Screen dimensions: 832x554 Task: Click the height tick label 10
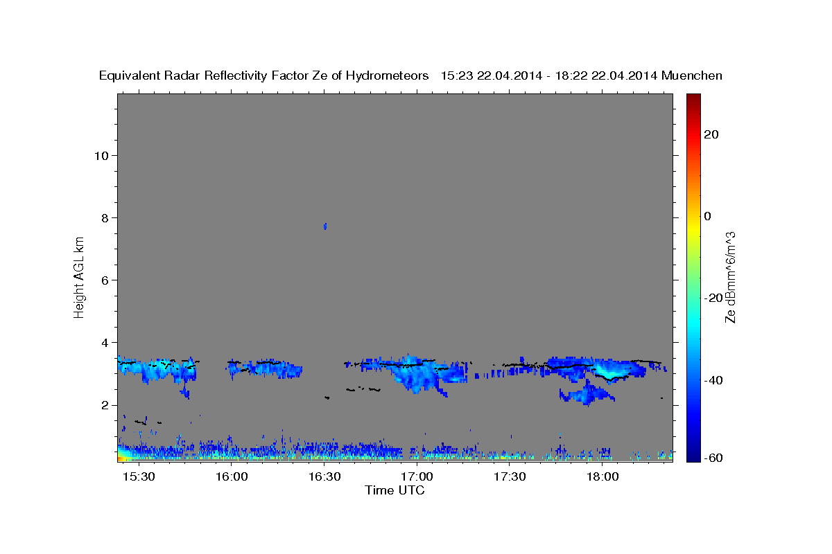pos(101,155)
